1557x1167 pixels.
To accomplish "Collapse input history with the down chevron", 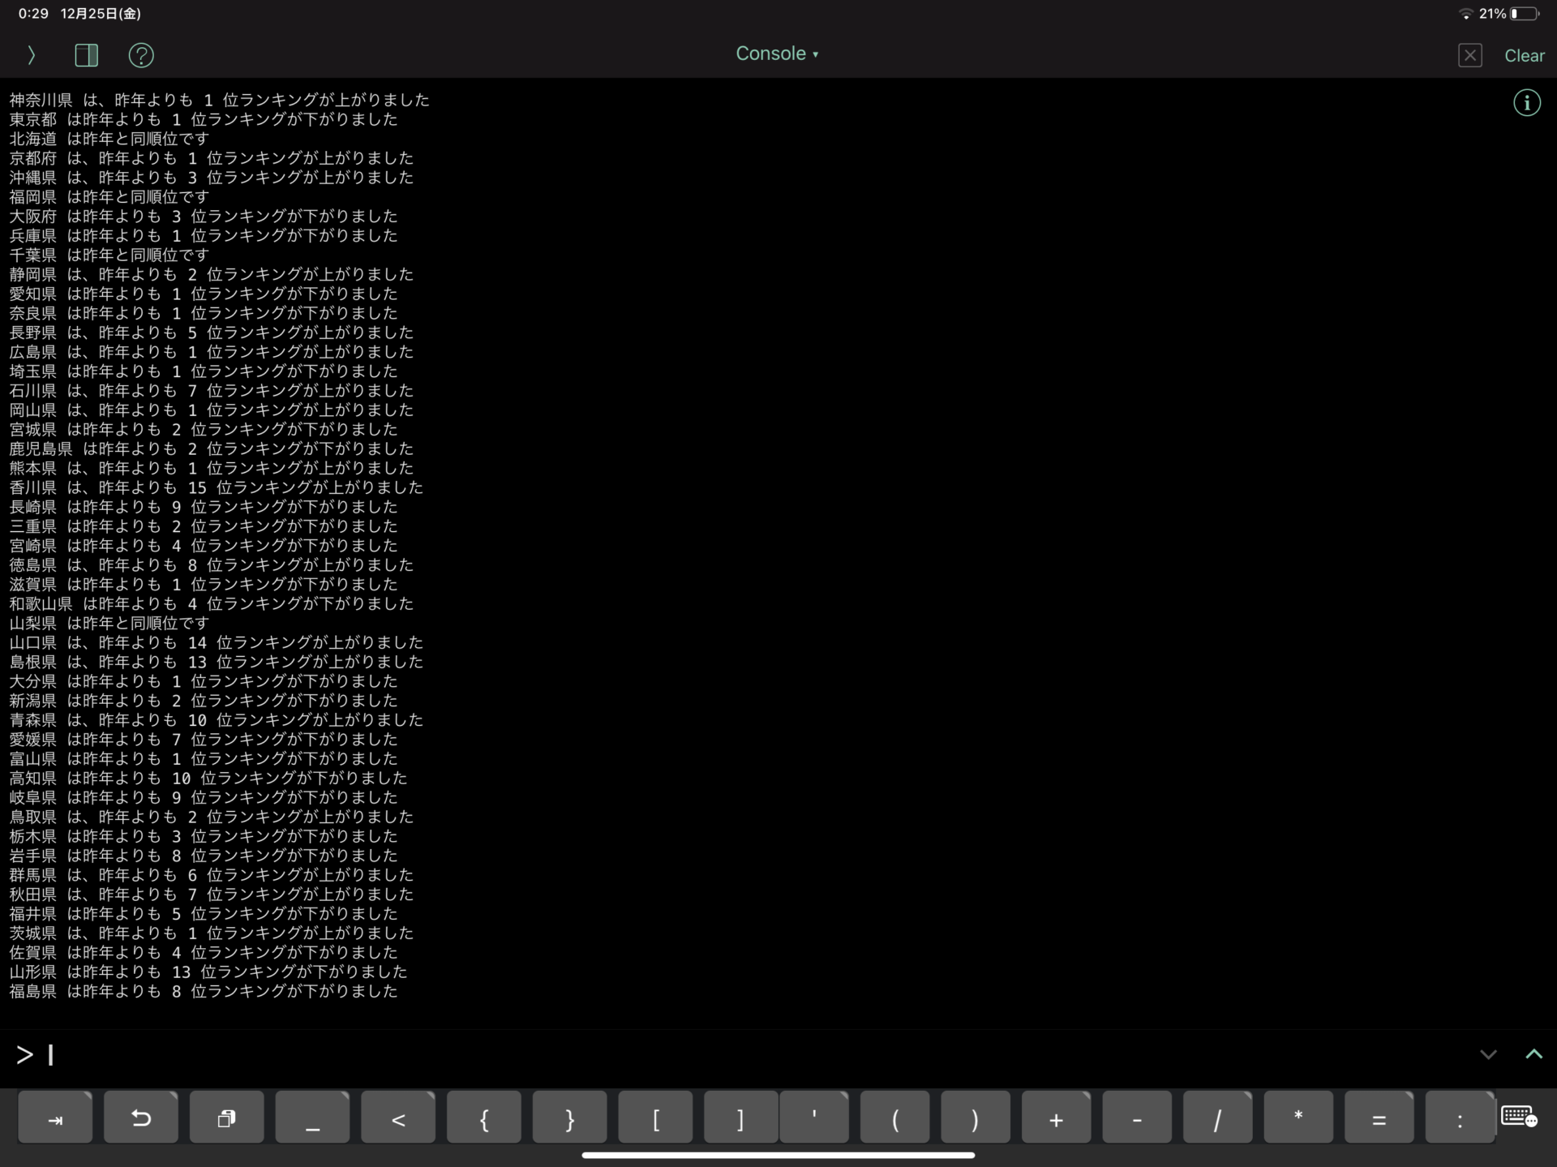I will coord(1487,1054).
